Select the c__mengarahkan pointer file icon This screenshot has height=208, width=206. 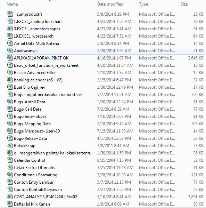[x=10, y=153]
